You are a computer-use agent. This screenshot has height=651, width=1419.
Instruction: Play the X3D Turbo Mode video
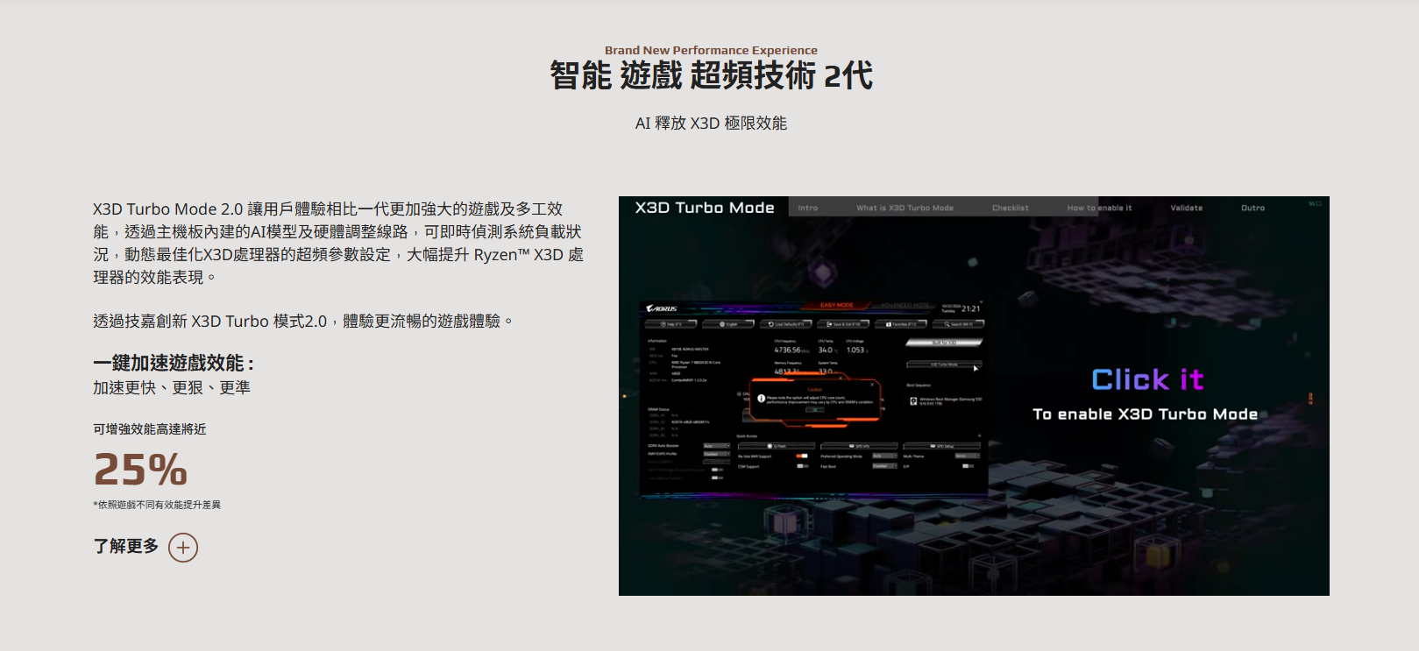point(974,396)
